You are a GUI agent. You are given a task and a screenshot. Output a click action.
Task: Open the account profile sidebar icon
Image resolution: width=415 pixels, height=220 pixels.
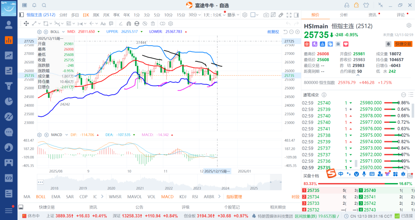tap(9, 25)
